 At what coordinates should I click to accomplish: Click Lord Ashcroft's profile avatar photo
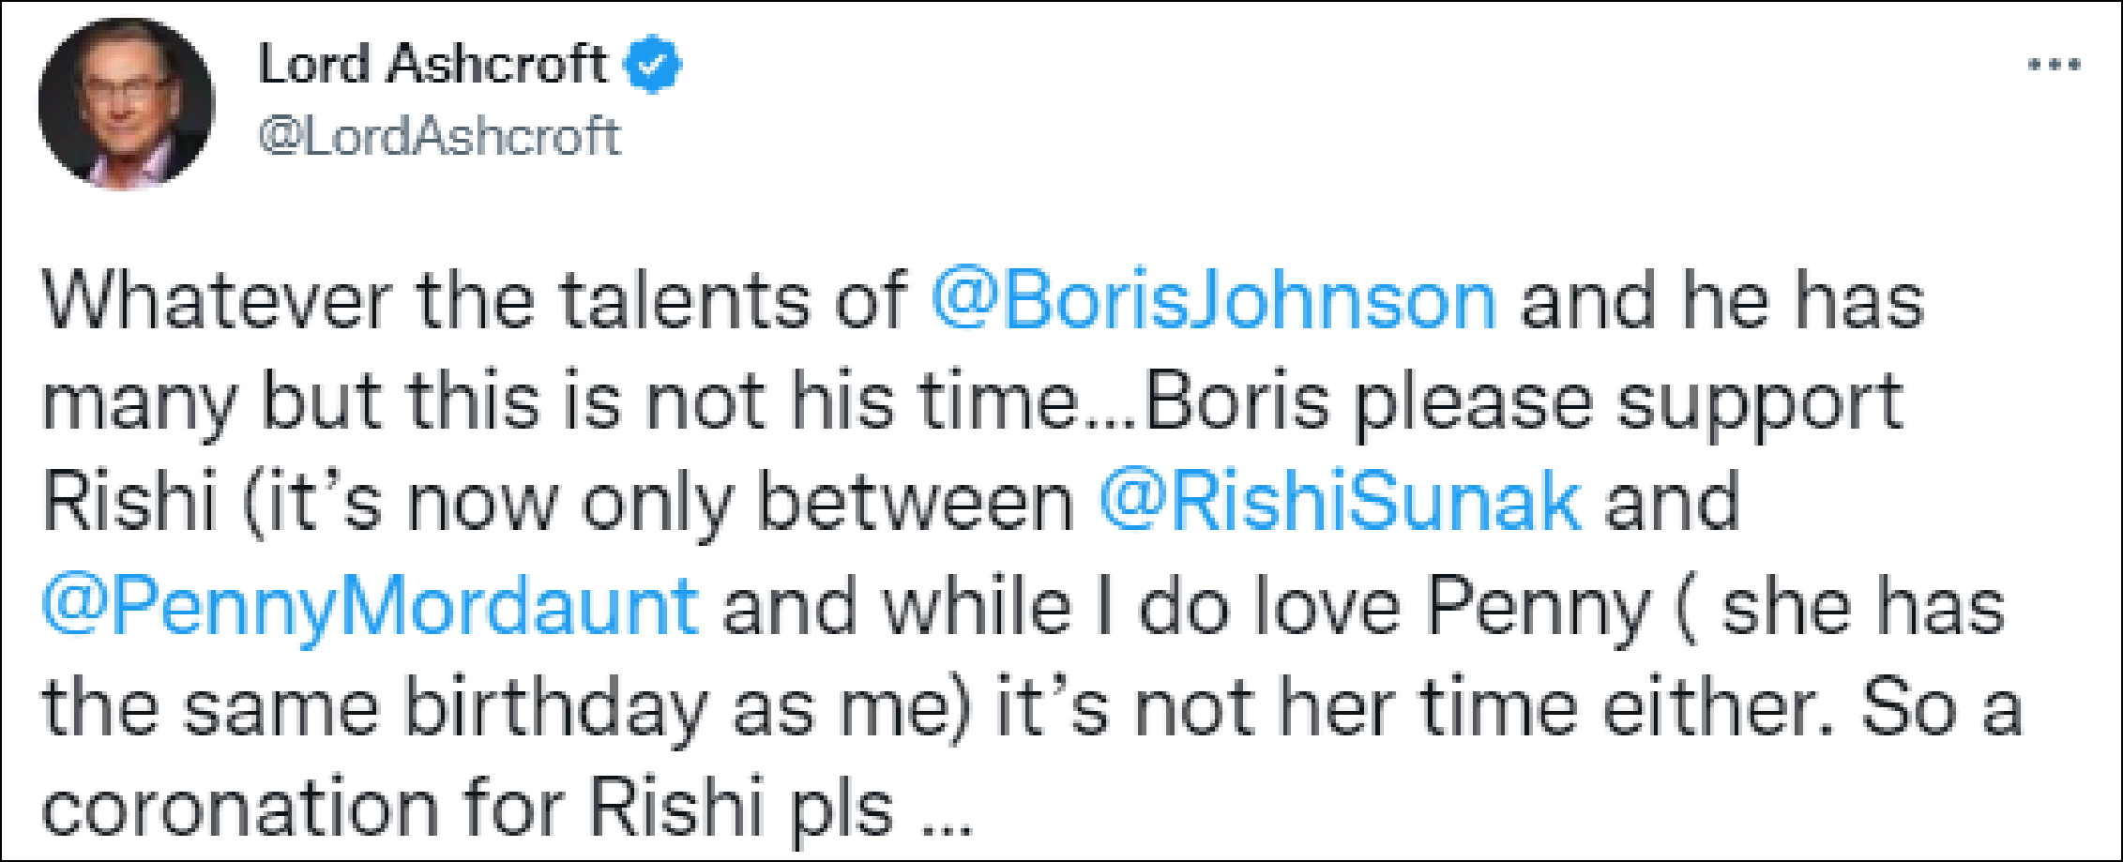coord(126,103)
